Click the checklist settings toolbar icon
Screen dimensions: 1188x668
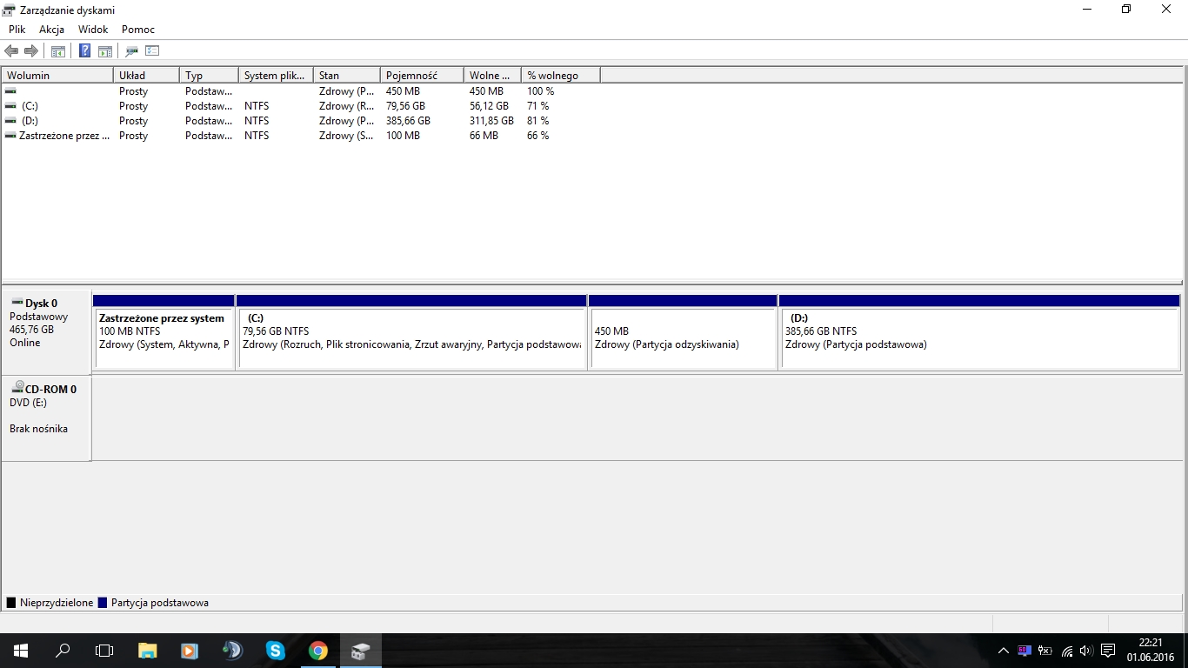(152, 51)
